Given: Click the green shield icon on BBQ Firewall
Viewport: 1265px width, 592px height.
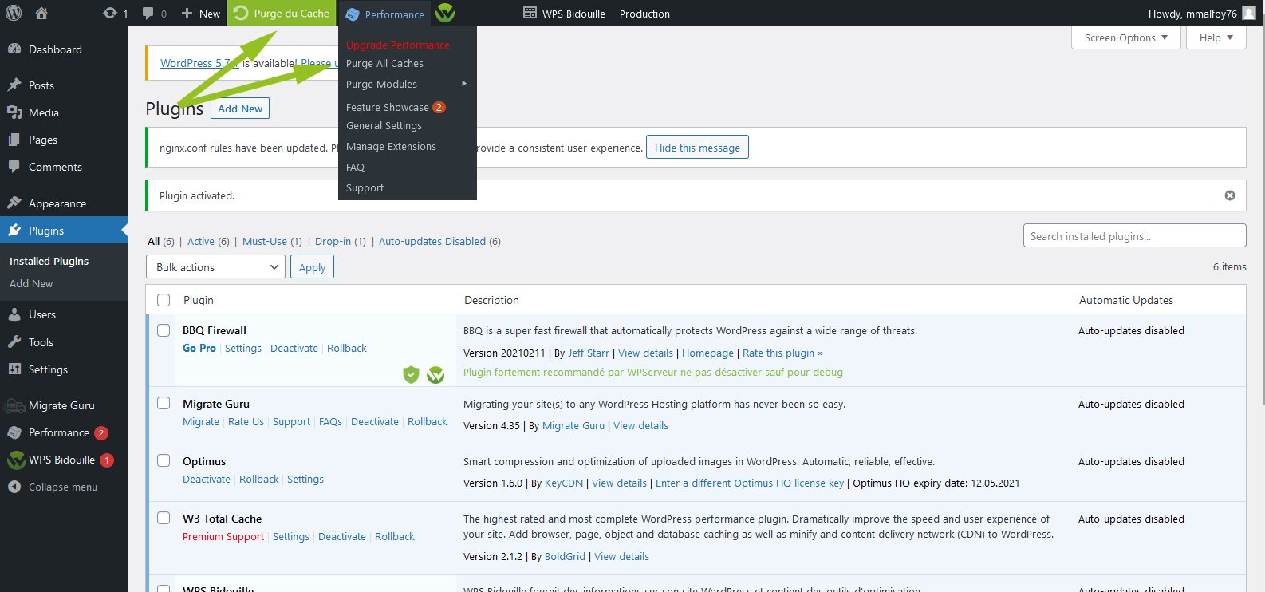Looking at the screenshot, I should (411, 374).
